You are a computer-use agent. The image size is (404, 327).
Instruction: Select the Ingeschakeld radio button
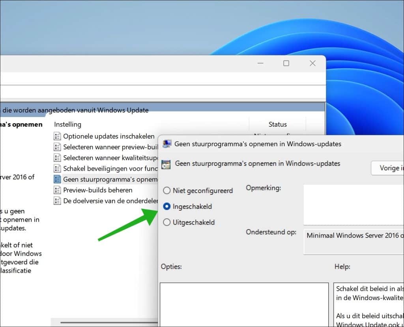pos(167,206)
